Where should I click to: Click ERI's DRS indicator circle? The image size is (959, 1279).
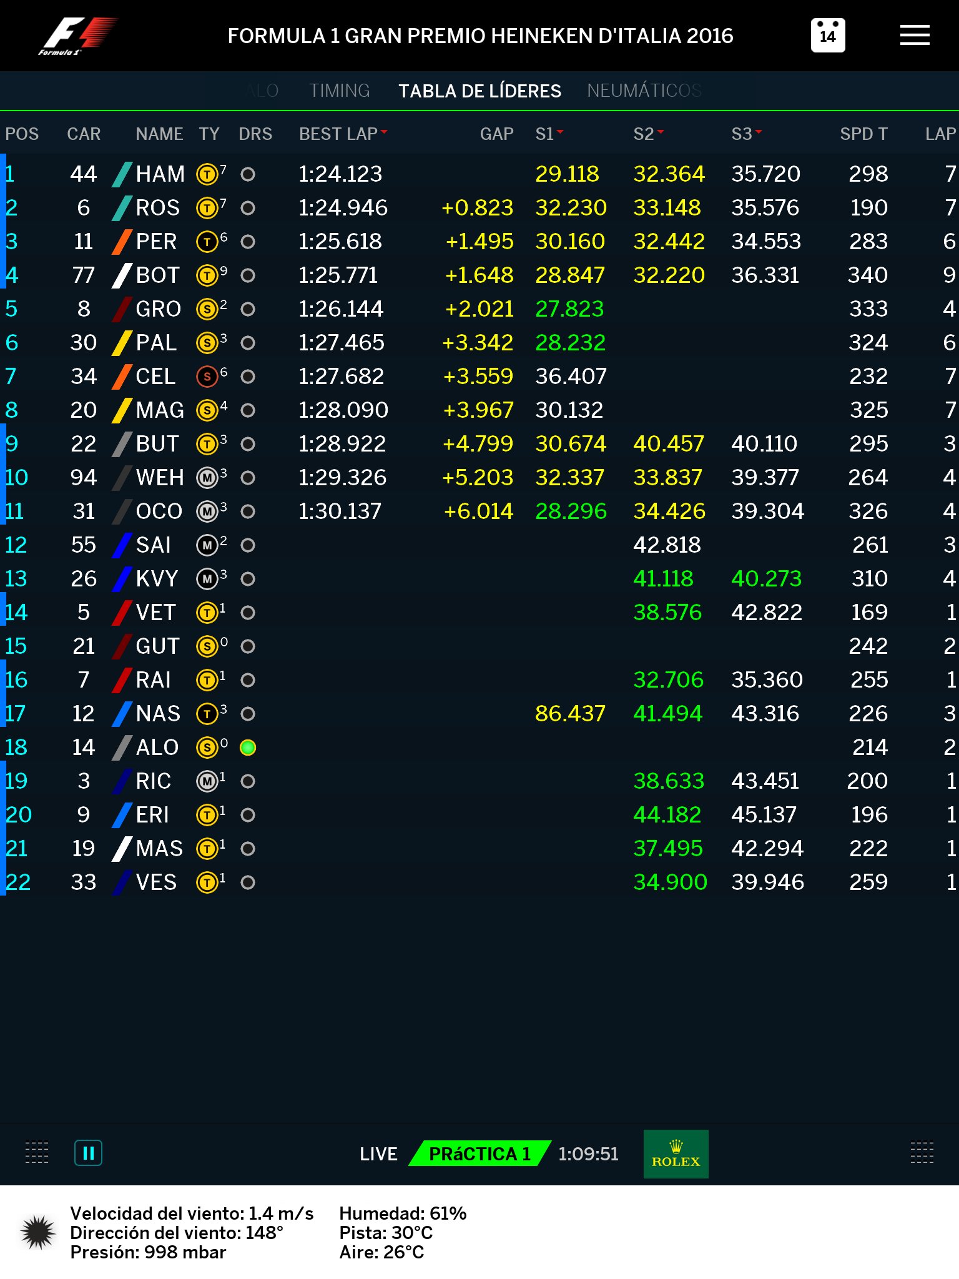[248, 815]
